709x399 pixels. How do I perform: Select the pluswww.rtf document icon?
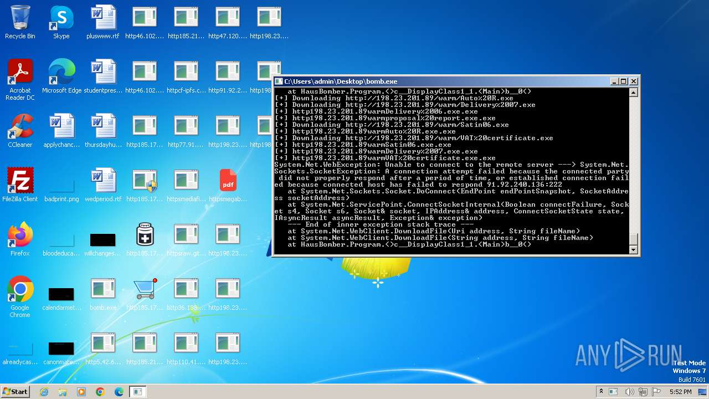click(103, 22)
